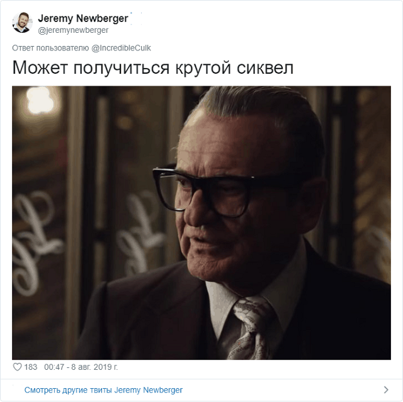Expand more tweets with the right chevron arrow
The image size is (403, 402).
tap(386, 390)
